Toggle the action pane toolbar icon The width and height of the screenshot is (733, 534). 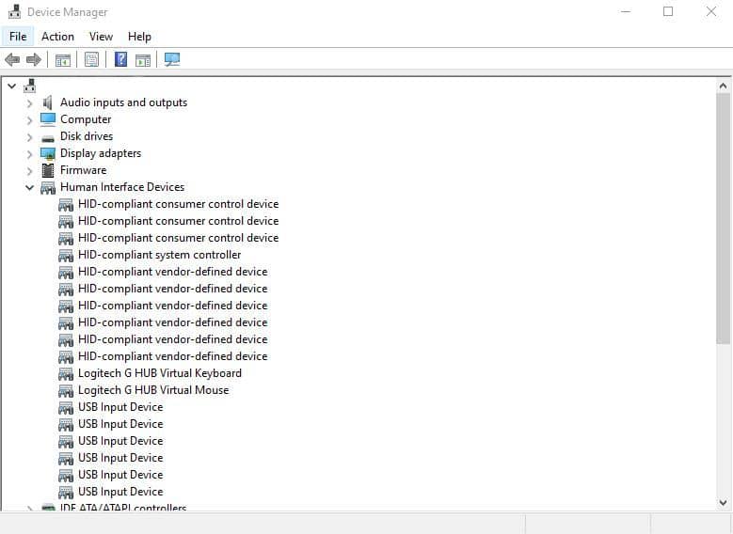143,60
